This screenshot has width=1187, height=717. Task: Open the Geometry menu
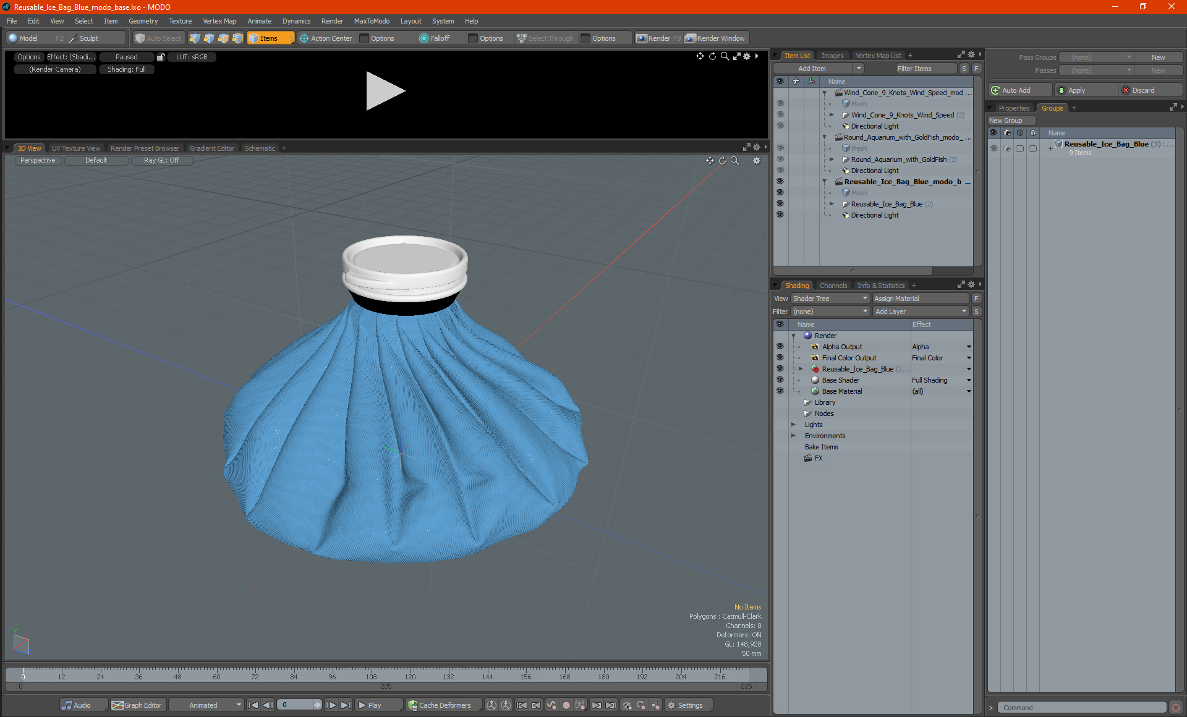[143, 21]
